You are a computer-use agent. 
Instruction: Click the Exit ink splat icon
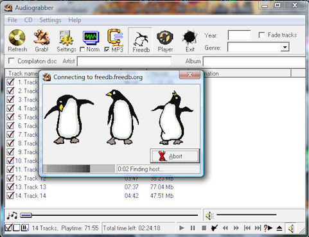click(190, 37)
